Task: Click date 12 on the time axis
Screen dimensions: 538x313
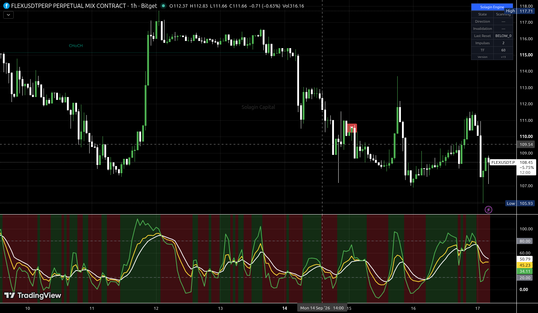Action: click(156, 308)
